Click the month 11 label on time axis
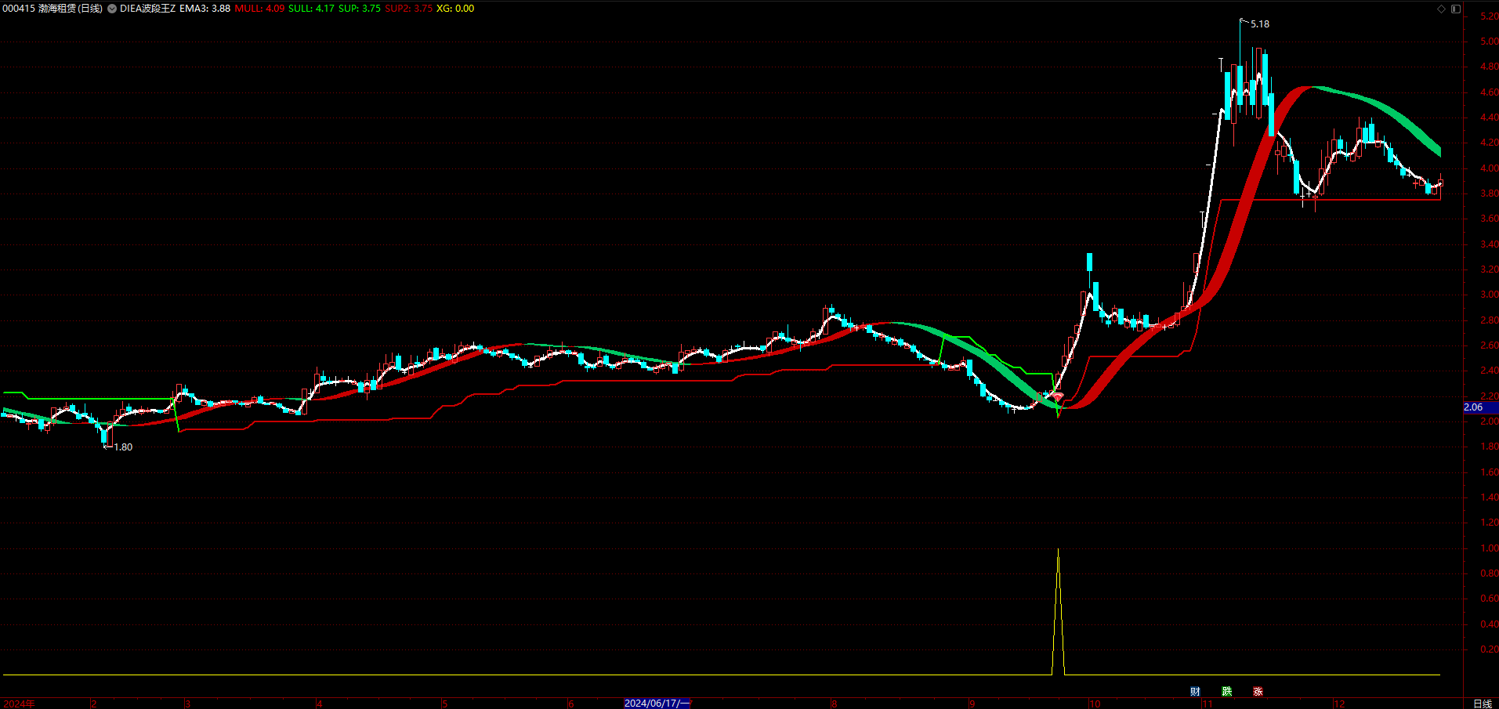 point(1208,704)
